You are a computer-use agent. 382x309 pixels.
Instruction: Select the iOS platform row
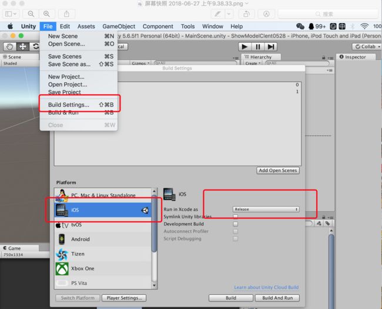pos(103,210)
